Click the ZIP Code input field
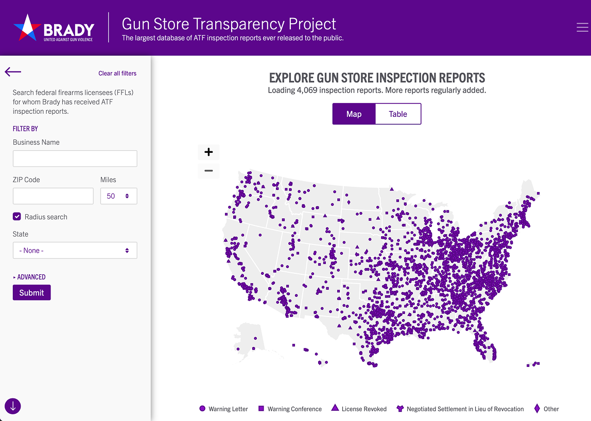Image resolution: width=591 pixels, height=421 pixels. [x=53, y=196]
